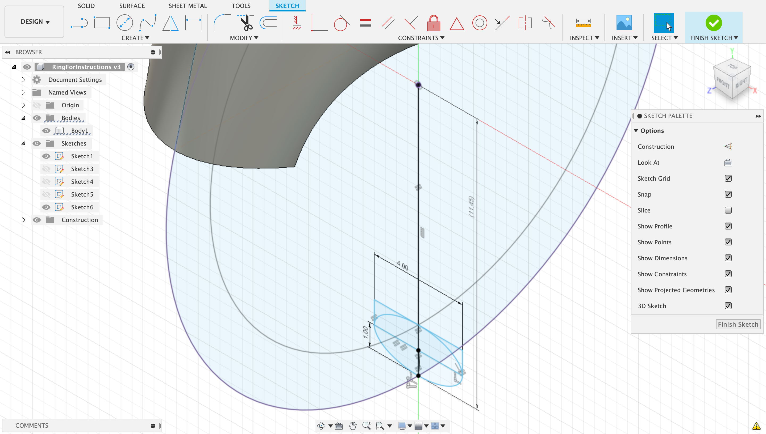Select the 2-Point Rectangle tool
The width and height of the screenshot is (766, 434).
point(102,23)
